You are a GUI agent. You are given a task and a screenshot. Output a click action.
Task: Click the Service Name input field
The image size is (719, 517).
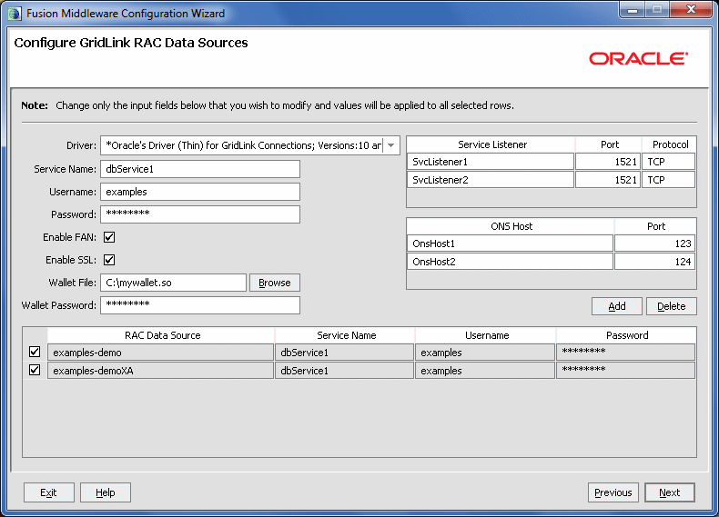[x=200, y=169]
